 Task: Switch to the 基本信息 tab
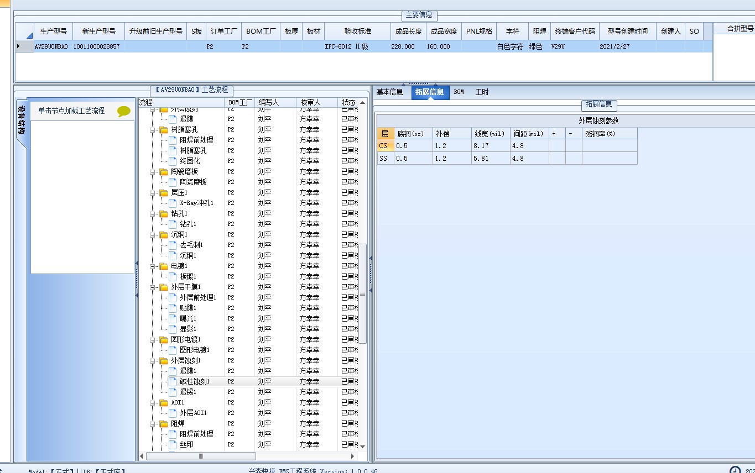(389, 92)
